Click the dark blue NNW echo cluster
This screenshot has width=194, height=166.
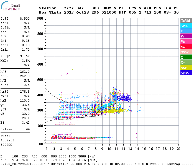(126, 98)
